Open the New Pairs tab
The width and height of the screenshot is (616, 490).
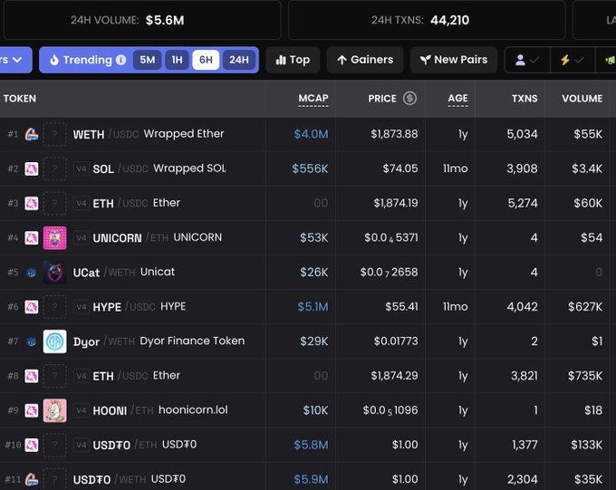pos(454,60)
